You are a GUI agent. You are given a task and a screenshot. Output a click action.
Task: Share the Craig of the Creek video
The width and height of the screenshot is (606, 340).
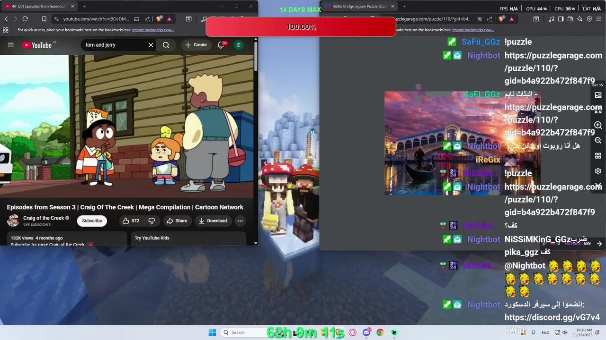click(177, 221)
